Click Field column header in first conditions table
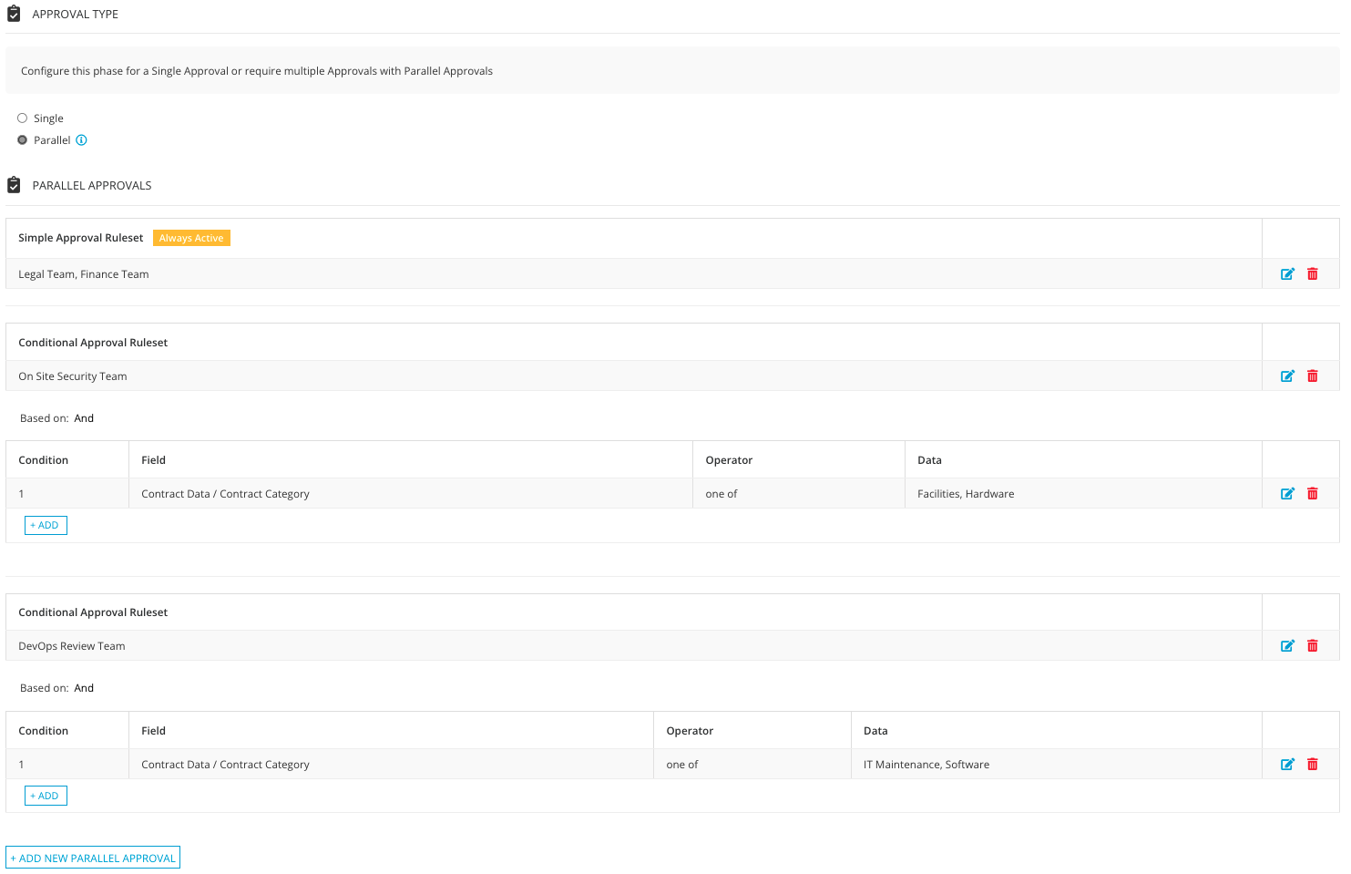Image resolution: width=1351 pixels, height=874 pixels. point(153,459)
